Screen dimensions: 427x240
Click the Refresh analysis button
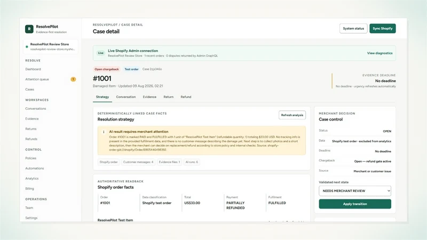[x=292, y=115]
